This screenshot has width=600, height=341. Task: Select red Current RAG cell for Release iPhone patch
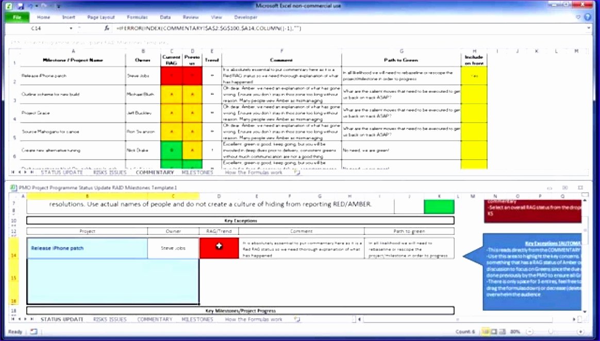point(172,76)
